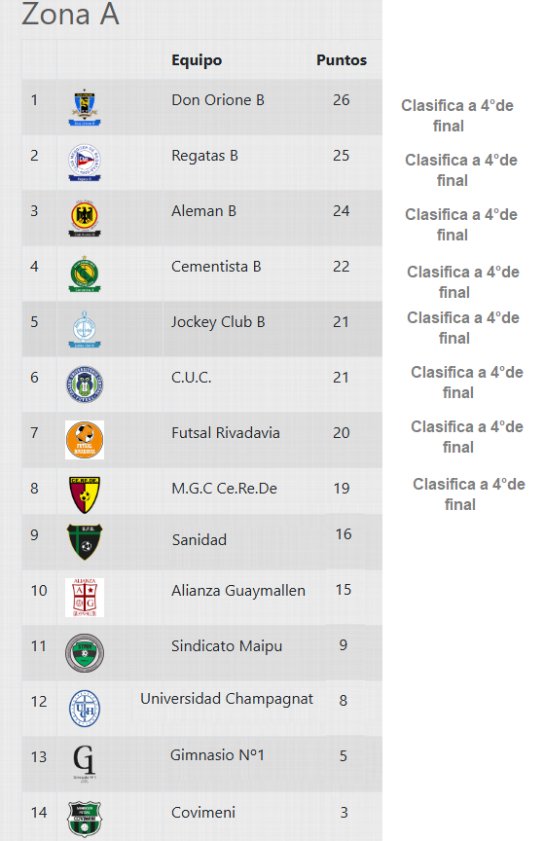Open the Aleman B eagle crest

pyautogui.click(x=85, y=218)
